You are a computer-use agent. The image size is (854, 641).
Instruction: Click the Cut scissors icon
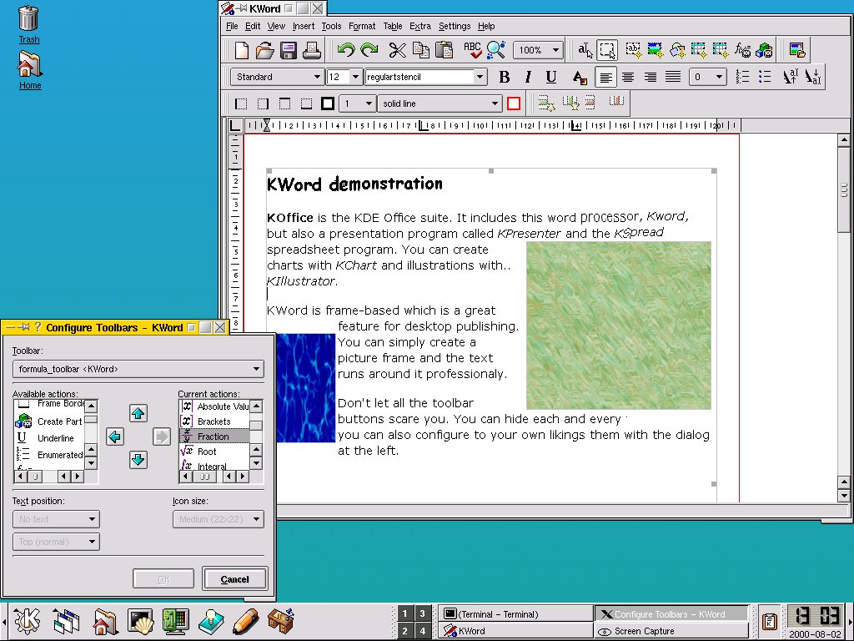(397, 50)
